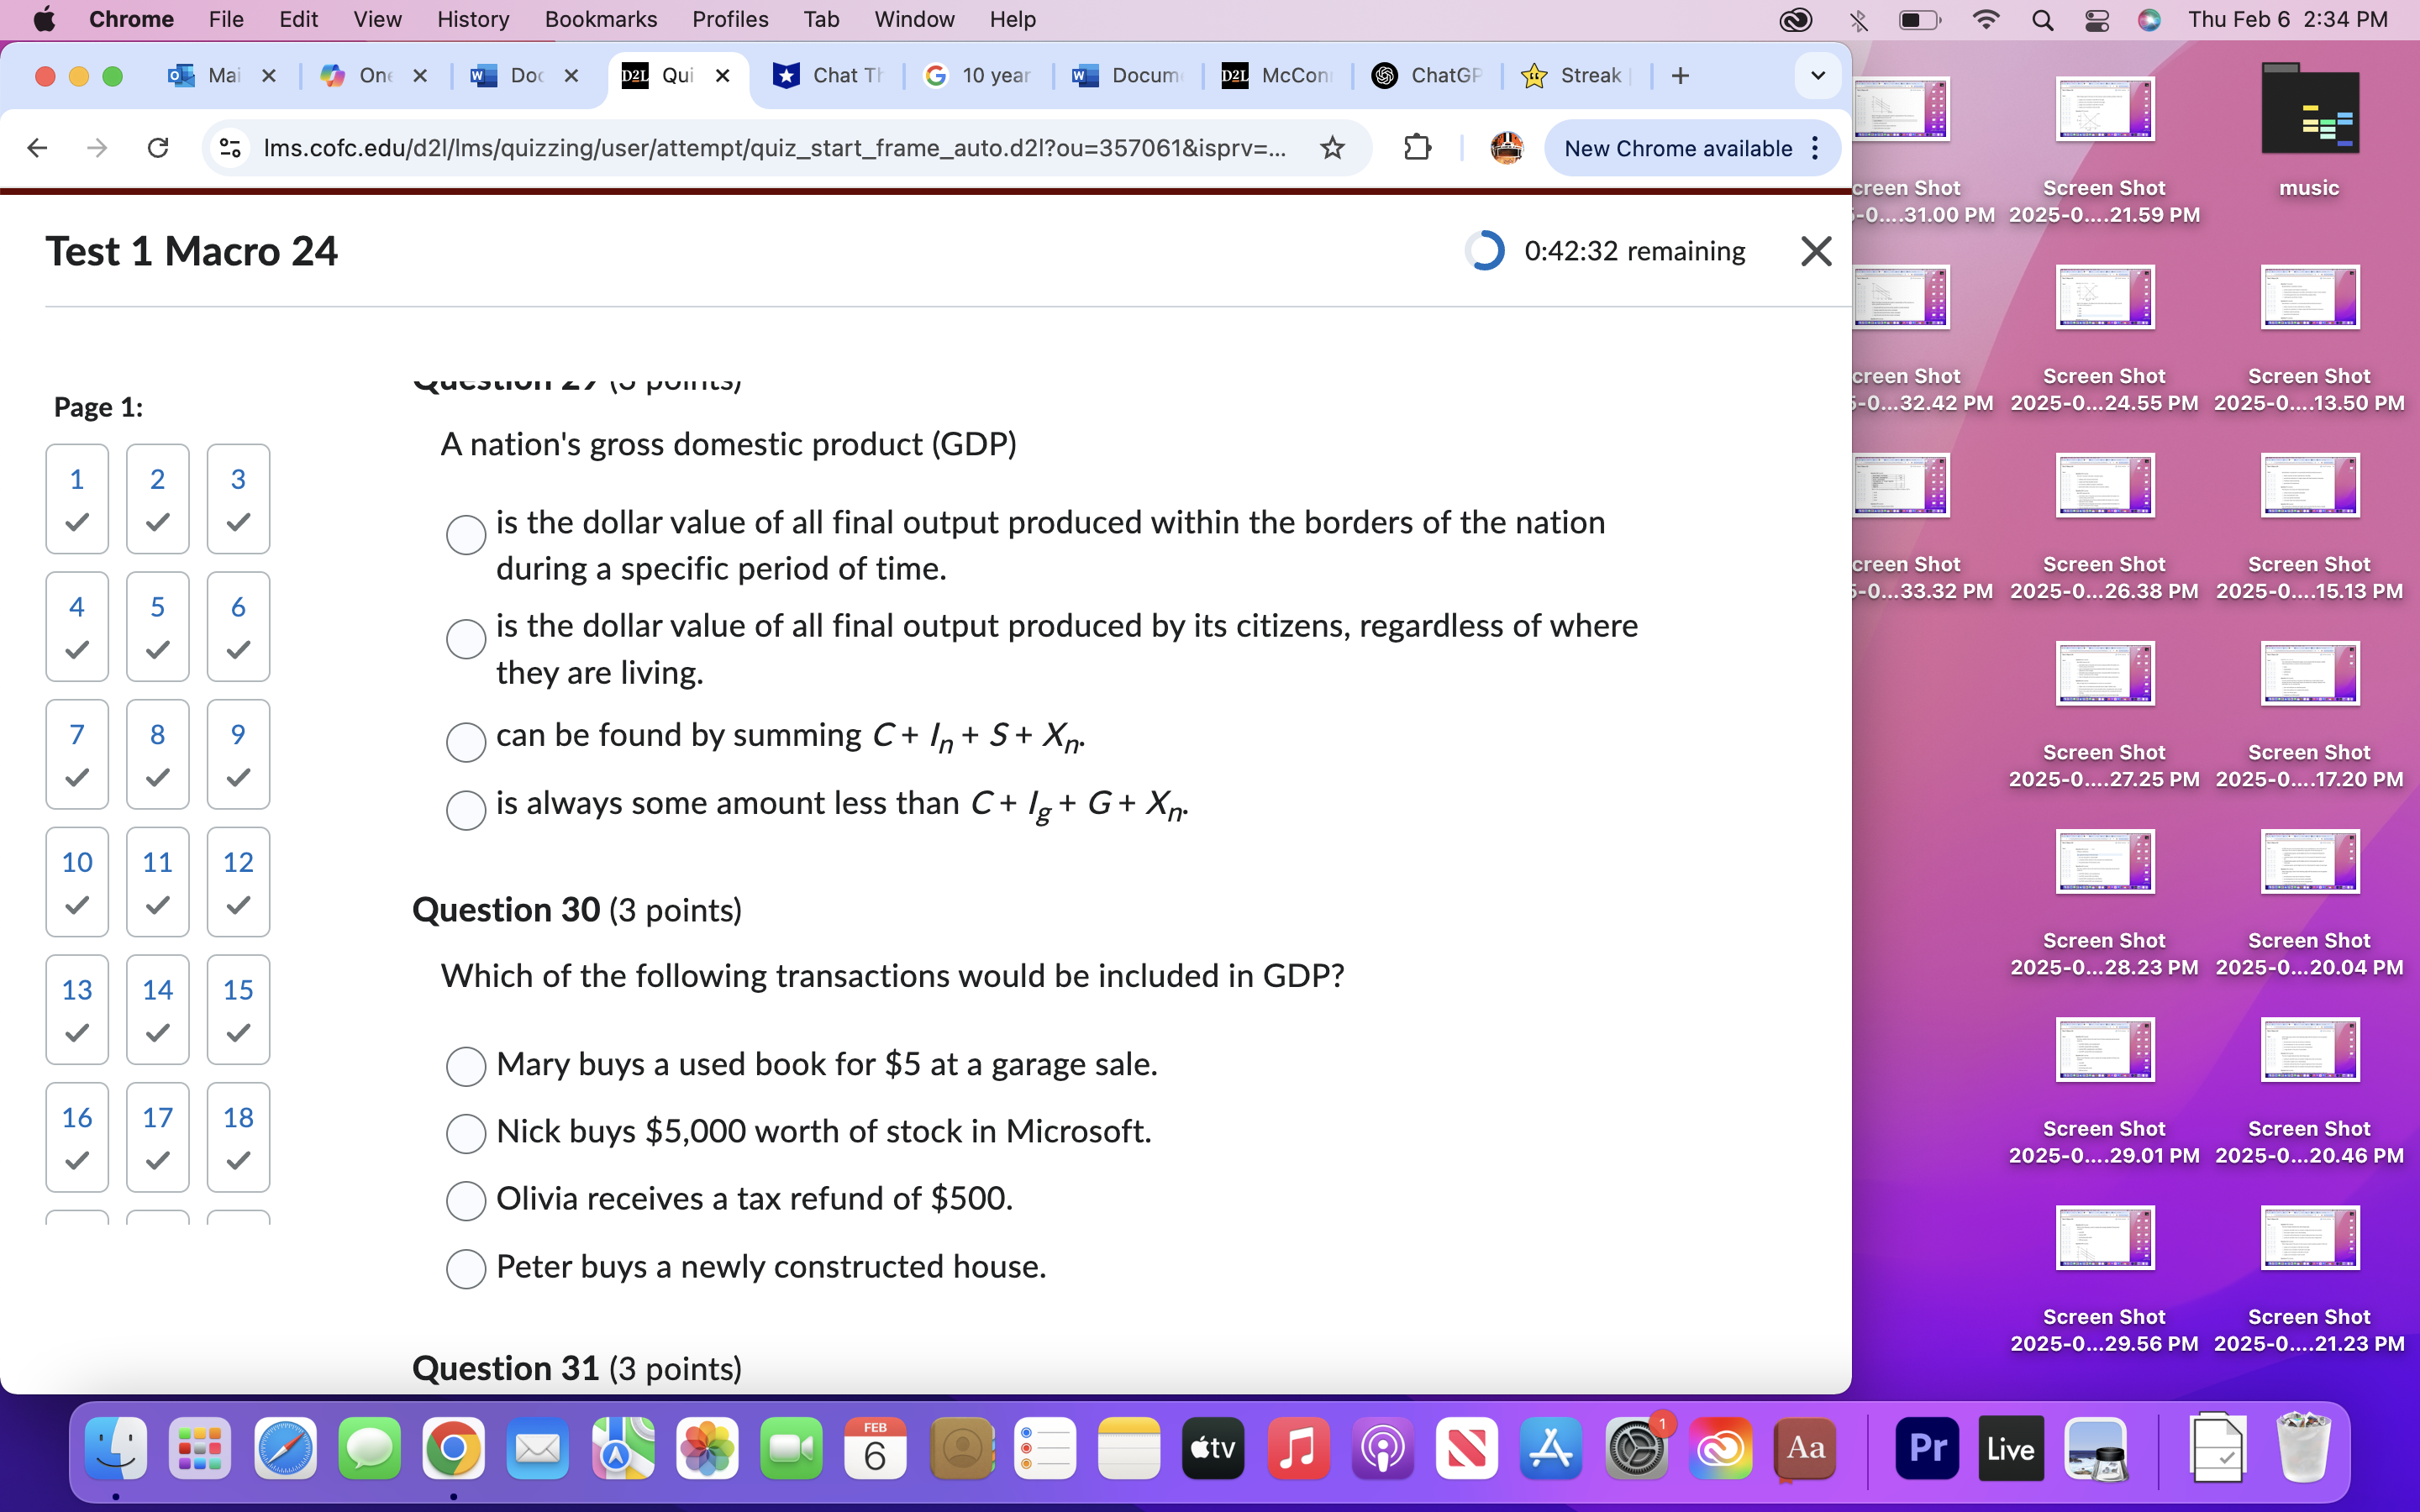This screenshot has width=2420, height=1512.
Task: Click the 'New Chrome available' button
Action: [1678, 148]
